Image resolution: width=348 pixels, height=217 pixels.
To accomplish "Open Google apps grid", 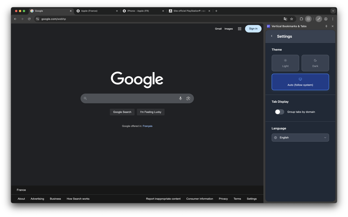I will click(x=240, y=29).
